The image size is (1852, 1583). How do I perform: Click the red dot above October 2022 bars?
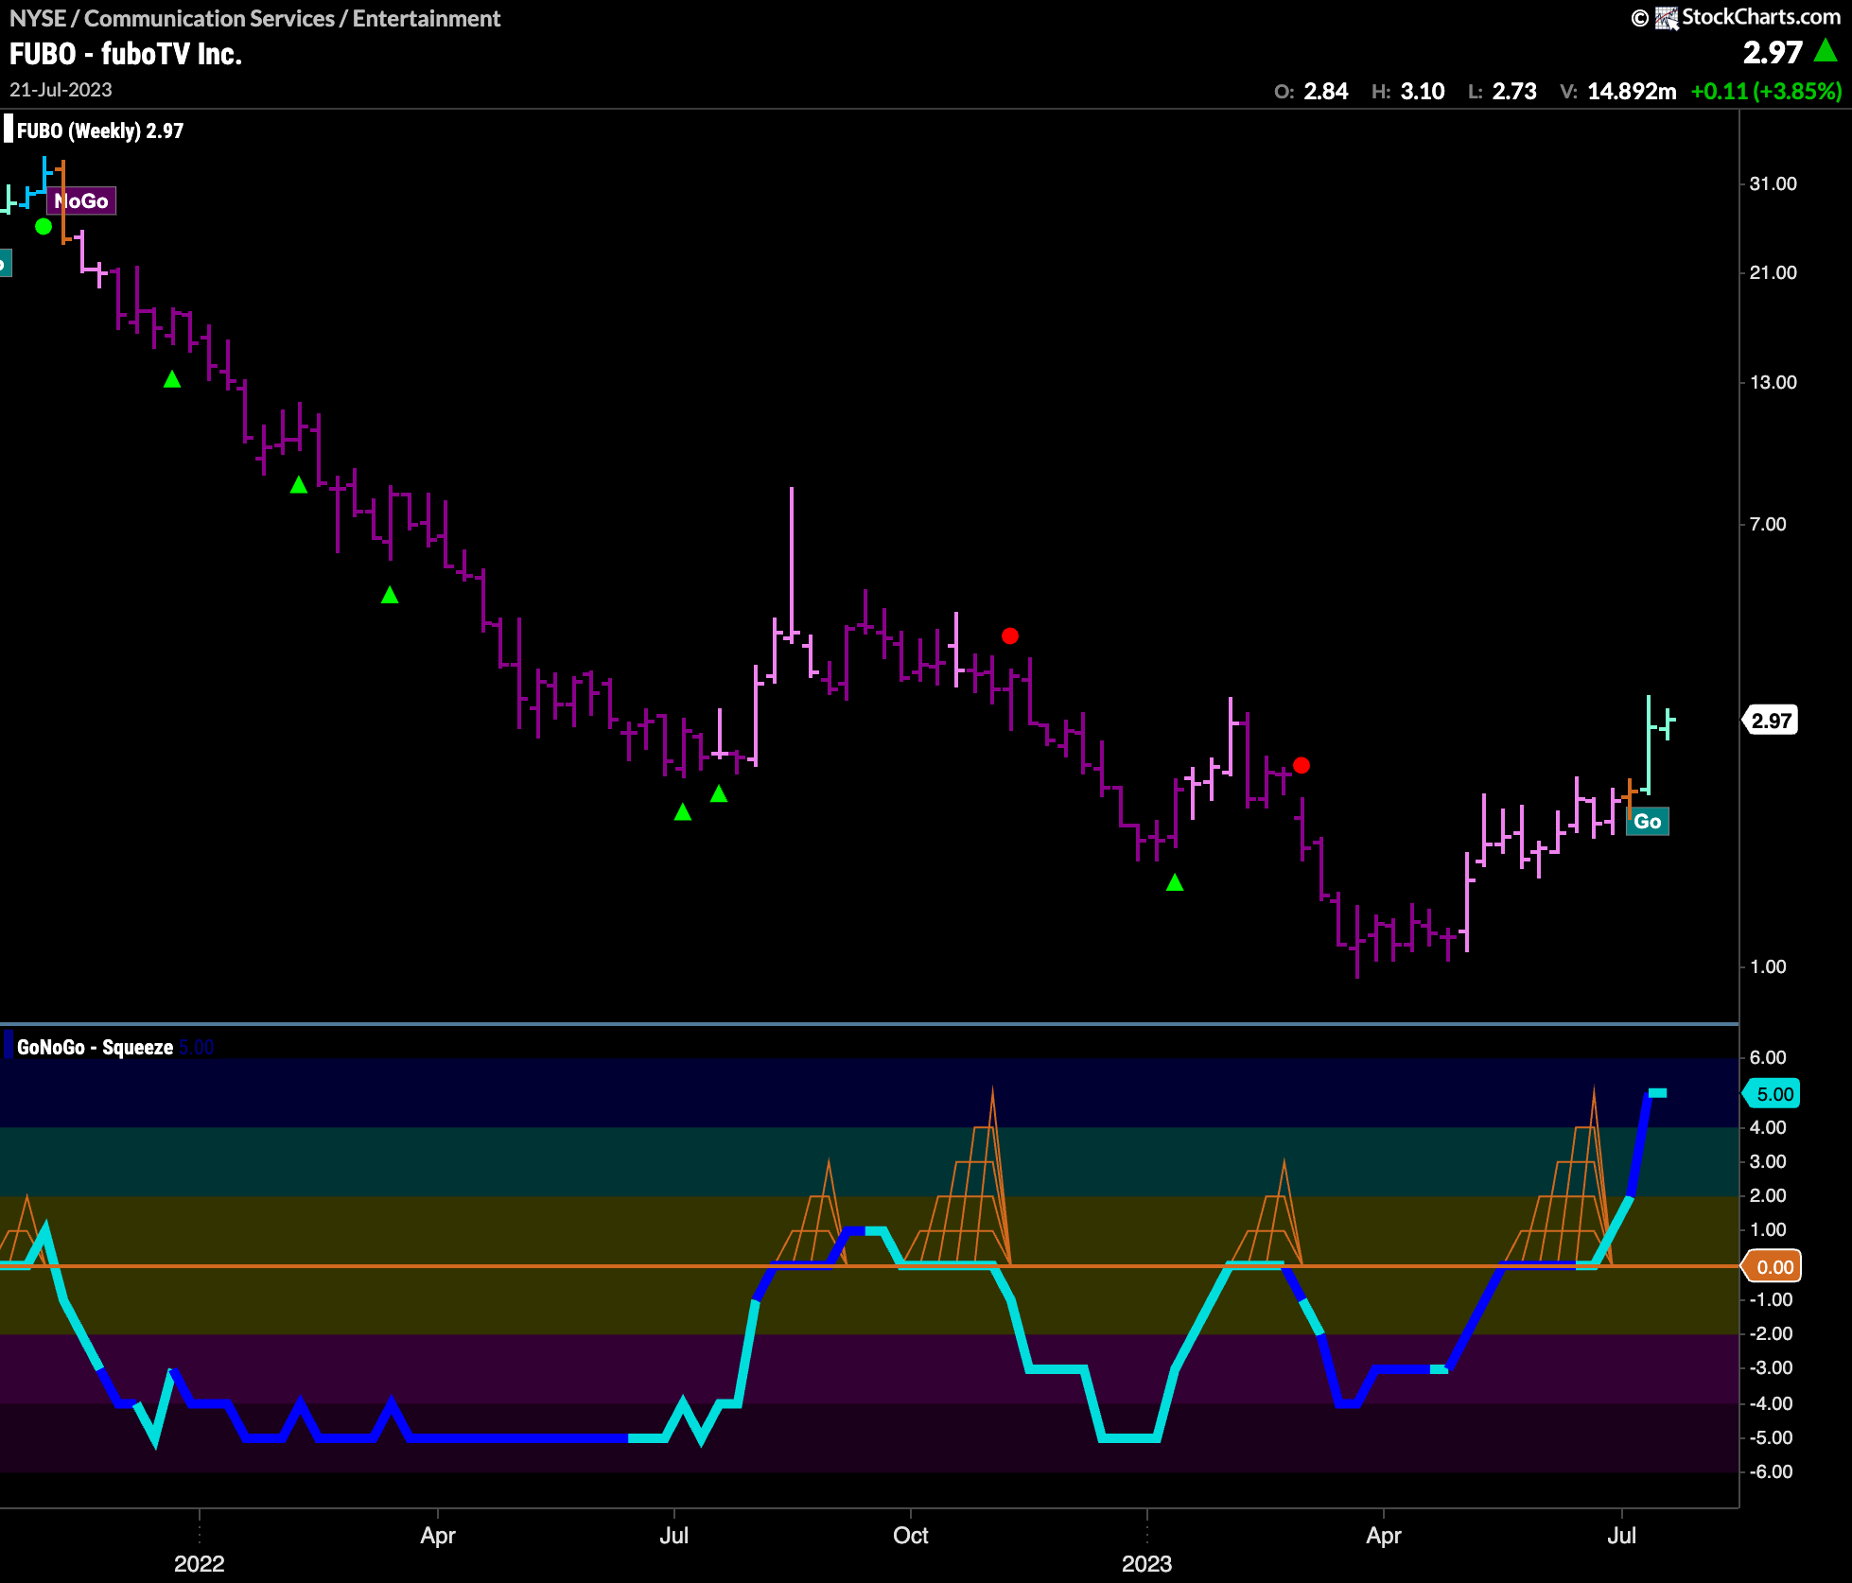[1010, 636]
